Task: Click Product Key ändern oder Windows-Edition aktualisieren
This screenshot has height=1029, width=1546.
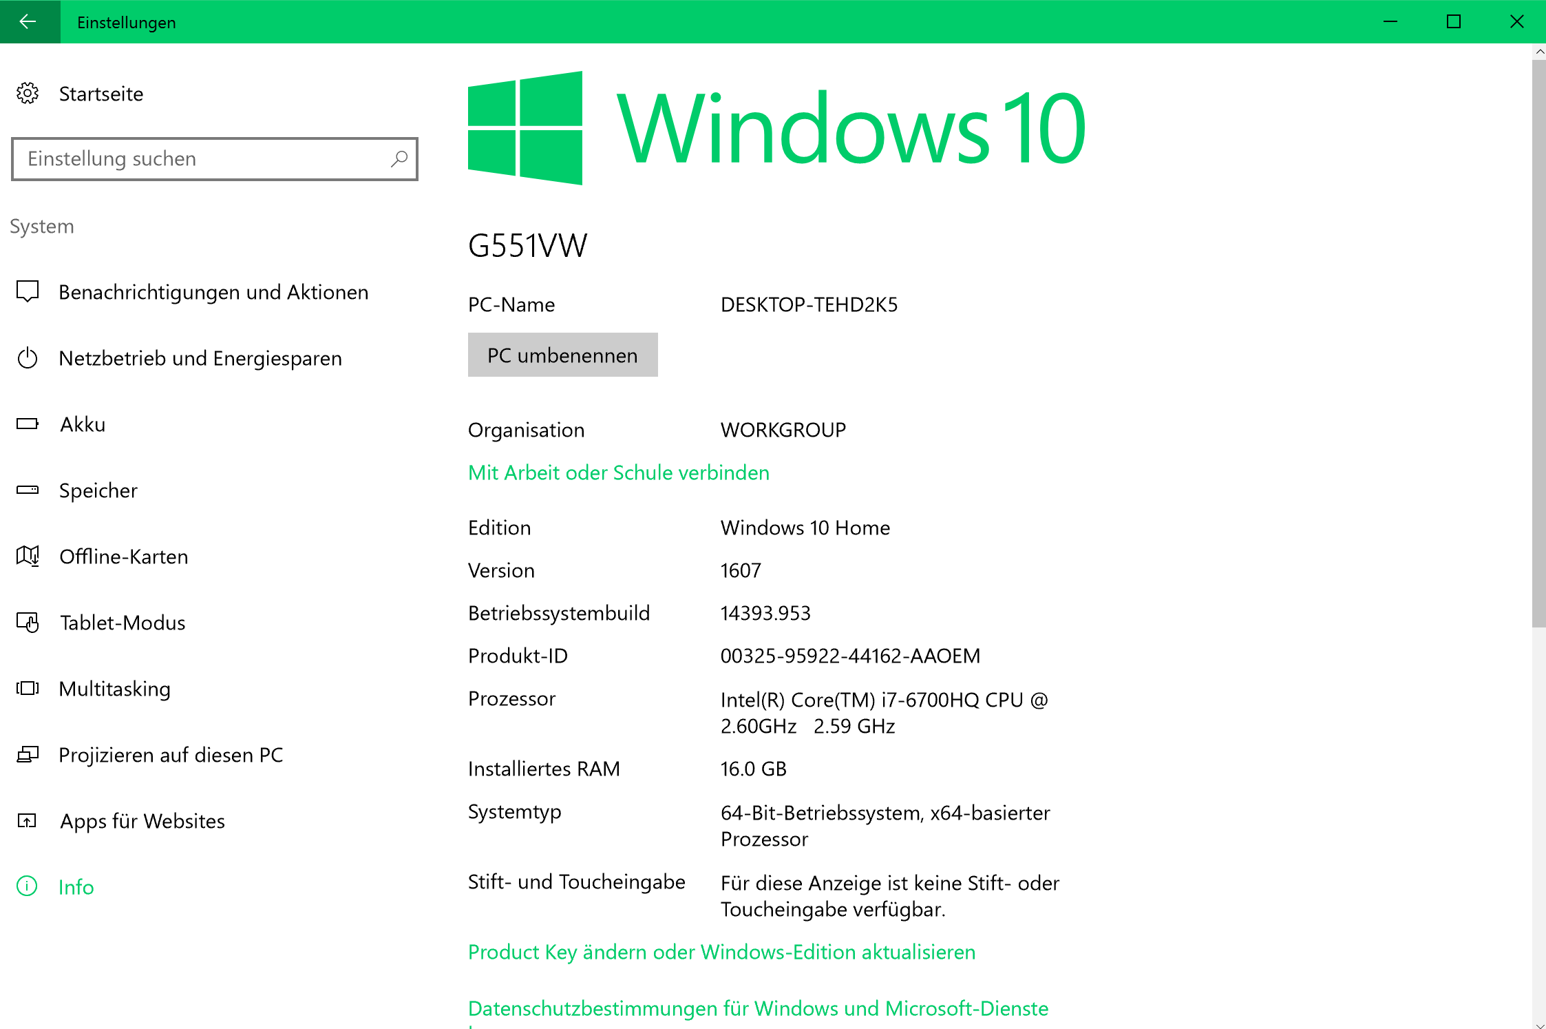Action: pos(721,952)
